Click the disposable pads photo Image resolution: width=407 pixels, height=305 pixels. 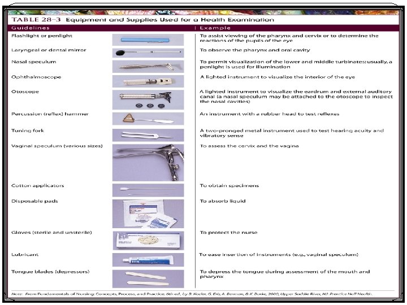pos(148,213)
